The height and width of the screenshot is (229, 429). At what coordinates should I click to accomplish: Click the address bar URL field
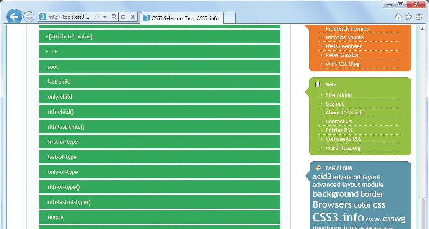pyautogui.click(x=70, y=17)
